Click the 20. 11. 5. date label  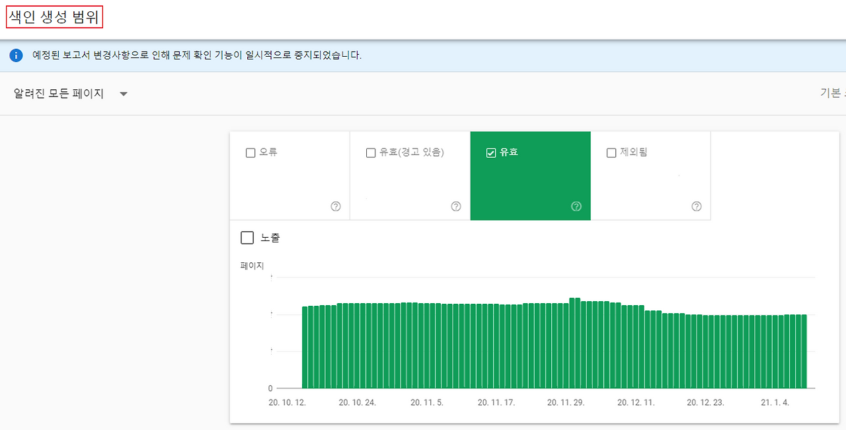pos(427,402)
